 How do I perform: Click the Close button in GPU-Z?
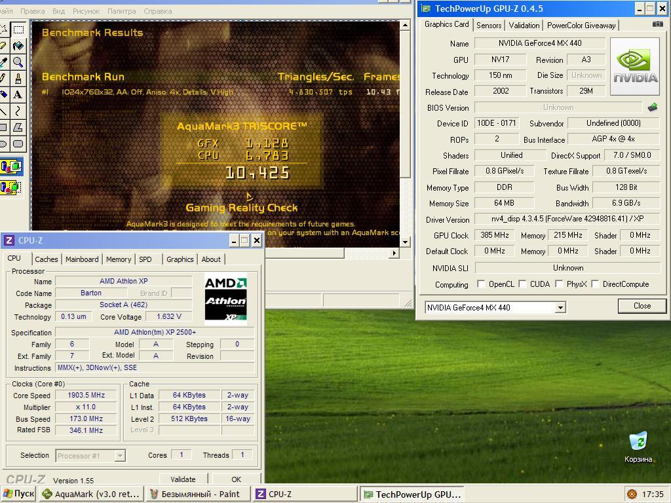(x=642, y=306)
